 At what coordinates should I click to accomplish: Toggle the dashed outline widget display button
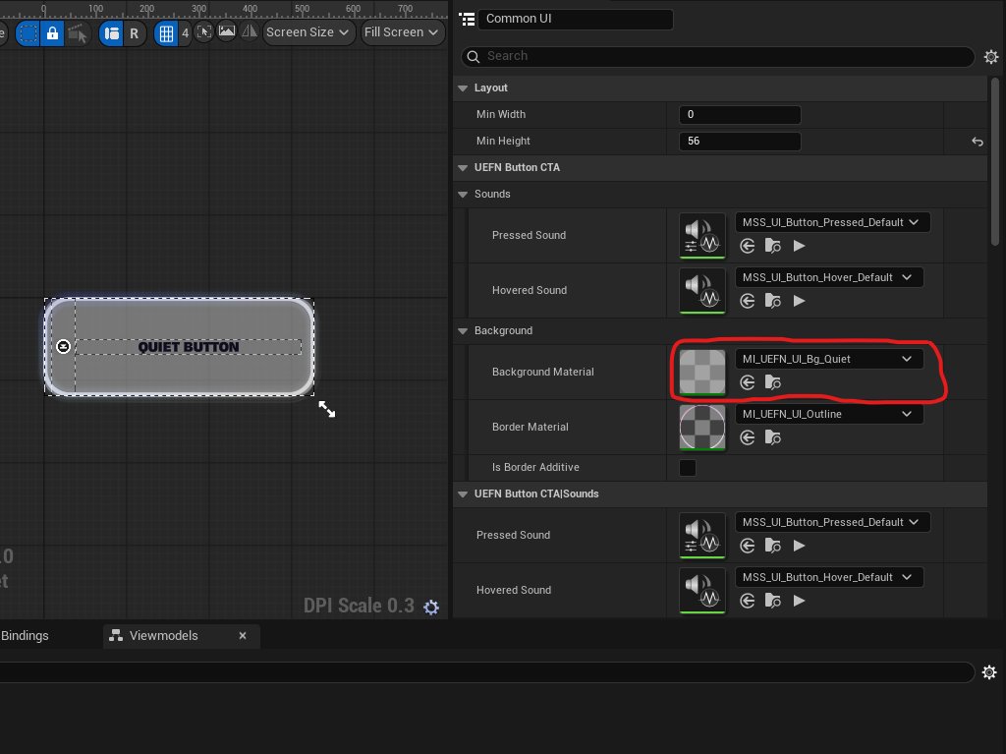point(28,32)
